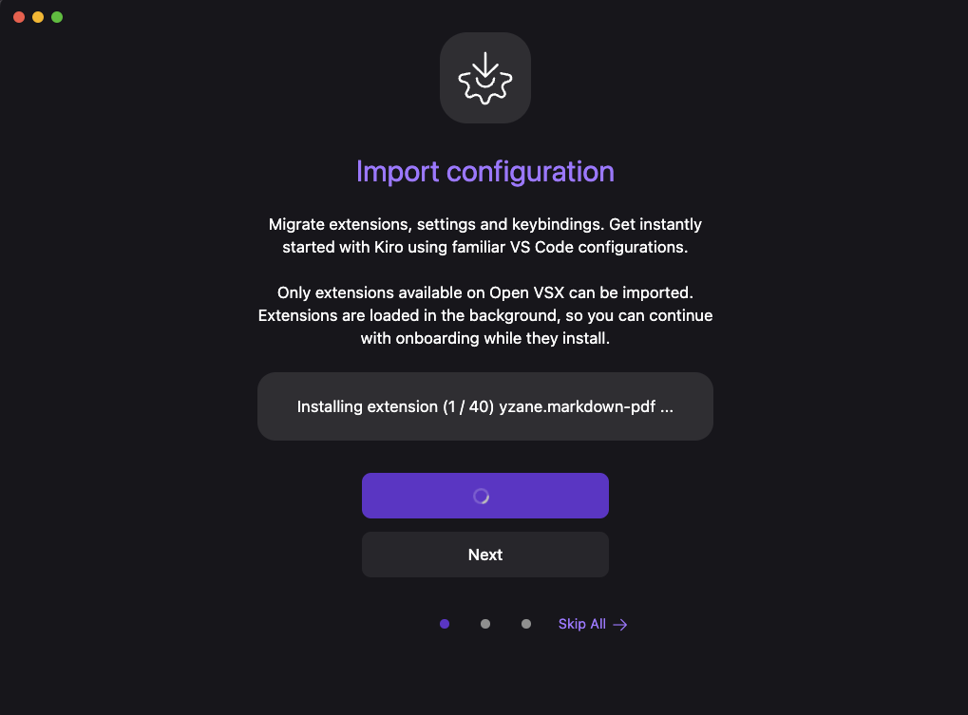Click the import gear-and-arrow icon
The image size is (968, 715).
pyautogui.click(x=485, y=78)
